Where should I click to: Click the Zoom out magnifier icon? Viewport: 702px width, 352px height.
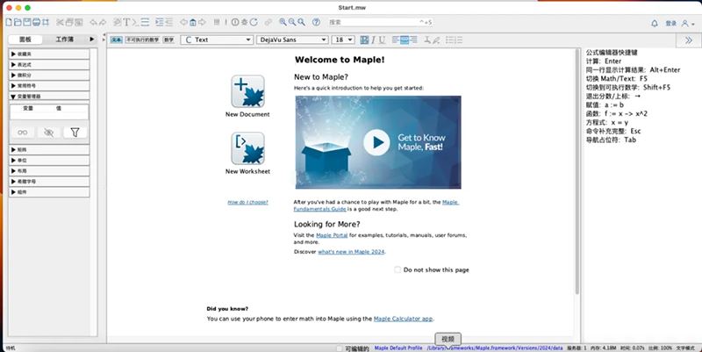point(292,22)
